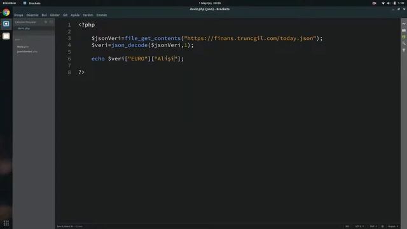The height and width of the screenshot is (229, 407).
Task: Click the screen recording indicator in top bar
Action: coord(375,3)
